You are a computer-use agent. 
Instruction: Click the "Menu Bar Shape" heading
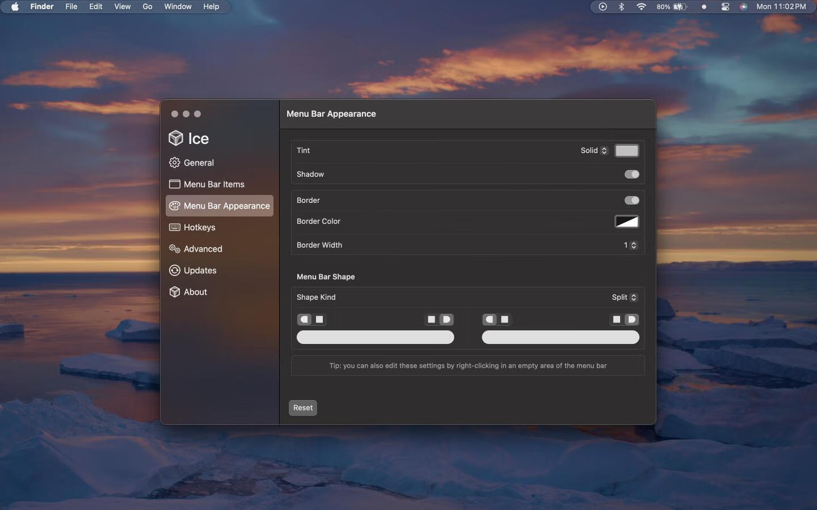(x=326, y=277)
